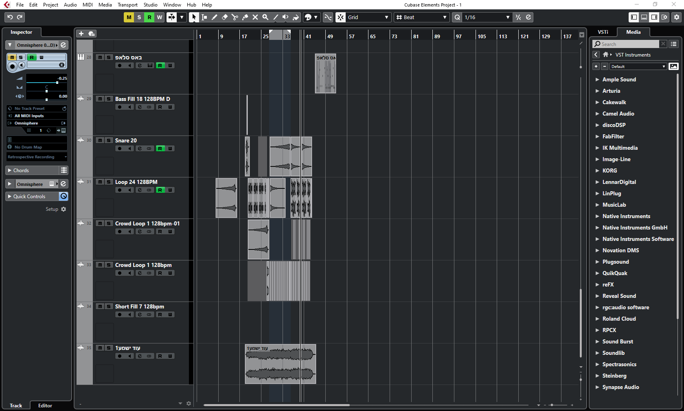The image size is (684, 411).
Task: Select the Play speaker tool
Action: pyautogui.click(x=285, y=17)
